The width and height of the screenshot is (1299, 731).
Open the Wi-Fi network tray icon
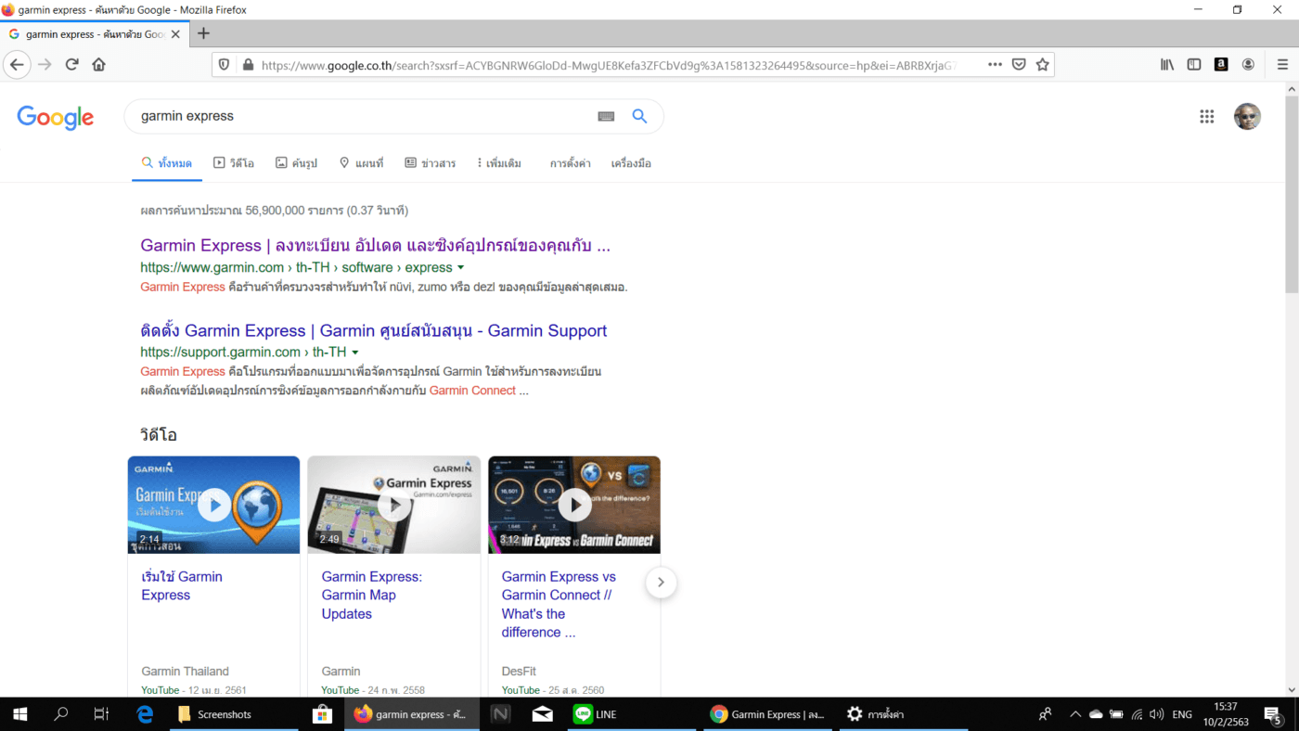1137,714
